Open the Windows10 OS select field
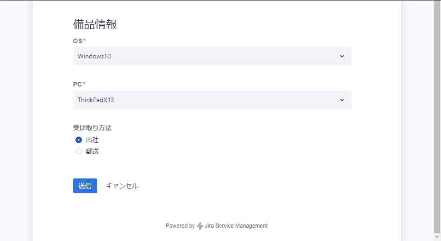The image size is (441, 241). 212,56
